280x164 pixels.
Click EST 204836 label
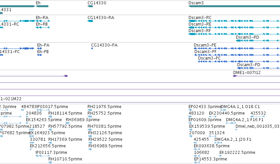[x=34, y=113]
